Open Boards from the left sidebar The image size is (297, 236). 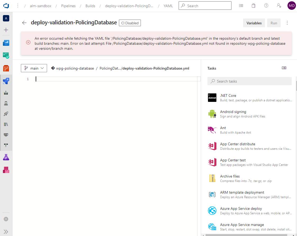point(6,55)
